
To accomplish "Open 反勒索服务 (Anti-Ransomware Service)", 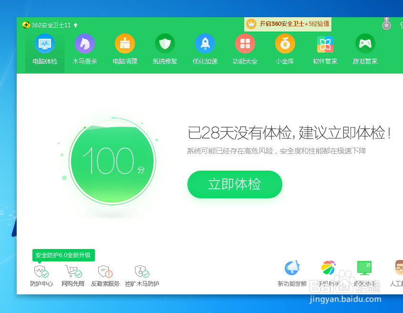I will pyautogui.click(x=105, y=273).
